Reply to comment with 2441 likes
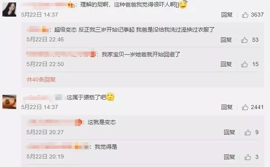 (227, 107)
